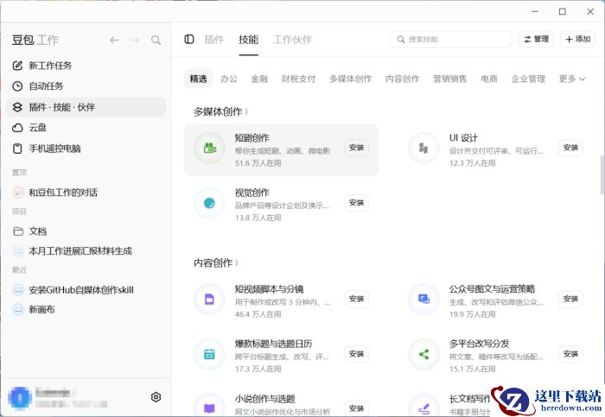The height and width of the screenshot is (417, 605).
Task: Switch to the 工作伙伴 tab
Action: pos(292,40)
